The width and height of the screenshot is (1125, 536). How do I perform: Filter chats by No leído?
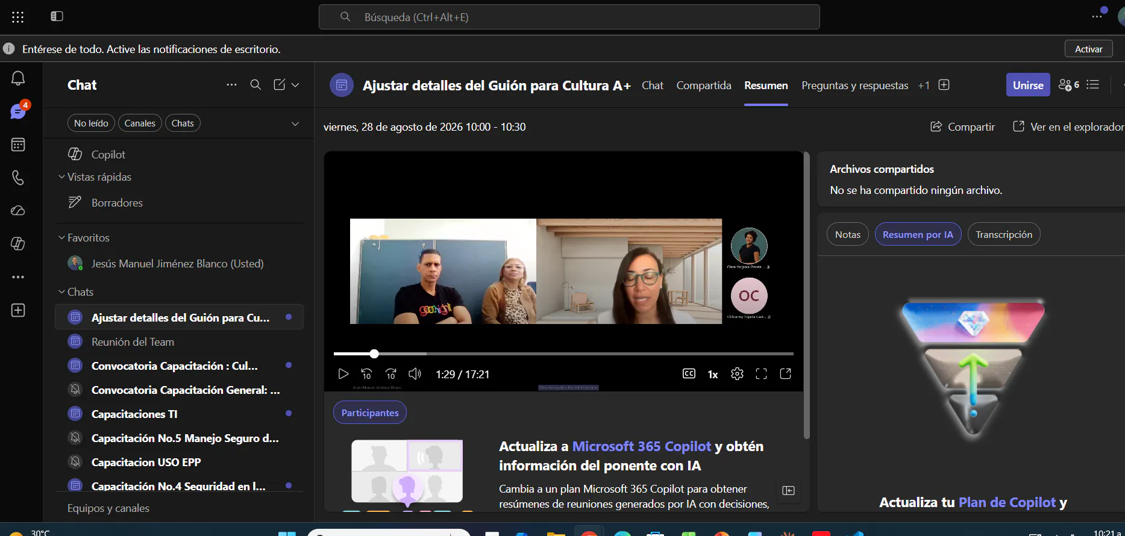point(91,123)
